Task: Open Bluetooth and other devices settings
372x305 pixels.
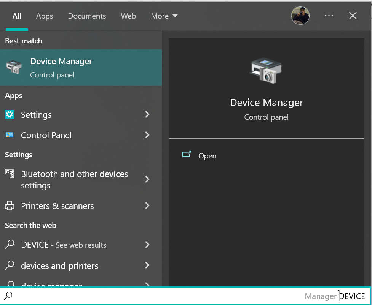Action: pos(81,180)
